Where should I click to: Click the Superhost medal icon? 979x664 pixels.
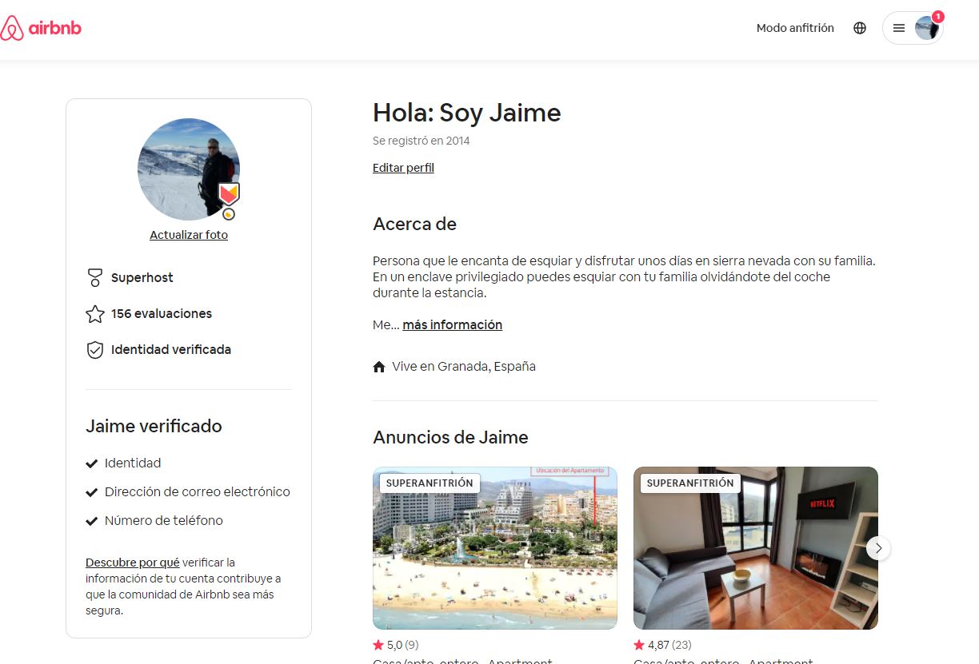94,278
